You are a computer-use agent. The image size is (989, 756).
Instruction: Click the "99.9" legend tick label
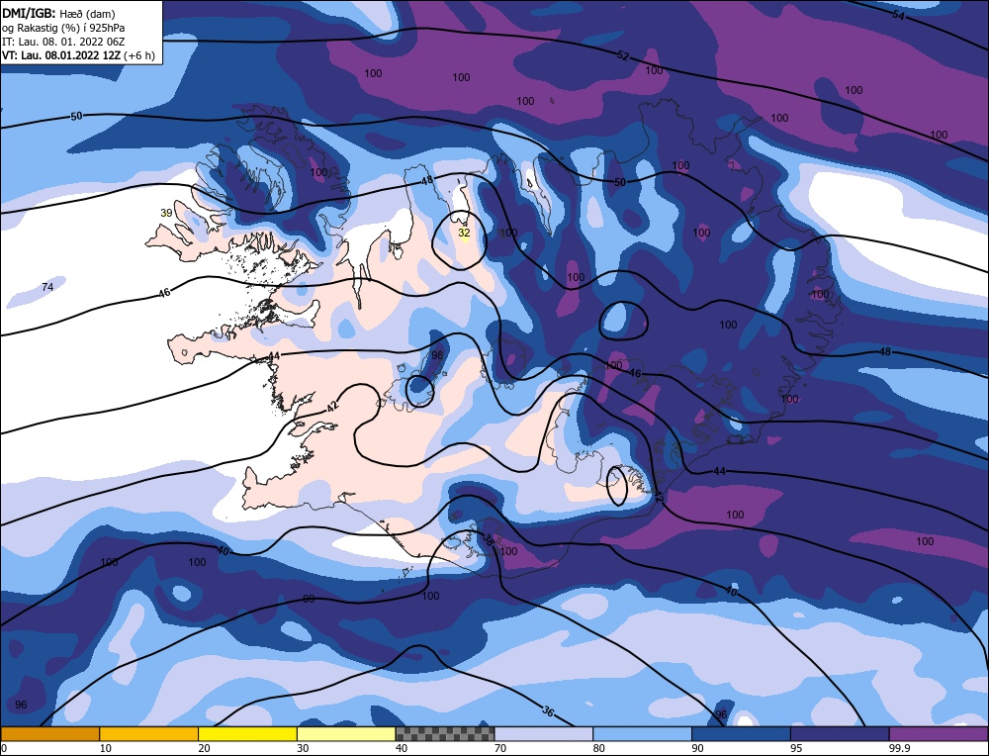click(899, 748)
